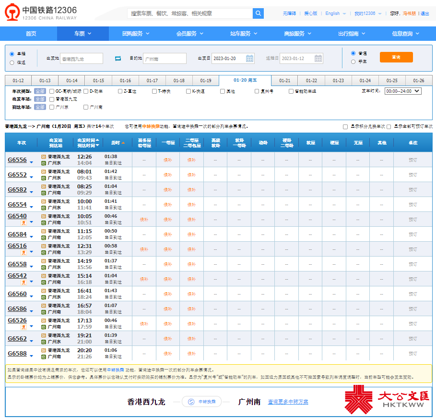This screenshot has width=436, height=419.
Task: Sort by duration using the 历时 arrow
Action: pyautogui.click(x=123, y=143)
